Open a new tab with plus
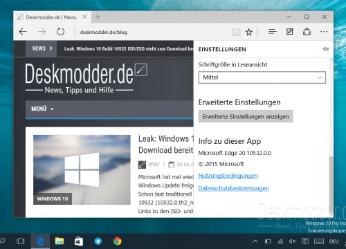The width and height of the screenshot is (346, 249). tap(98, 17)
